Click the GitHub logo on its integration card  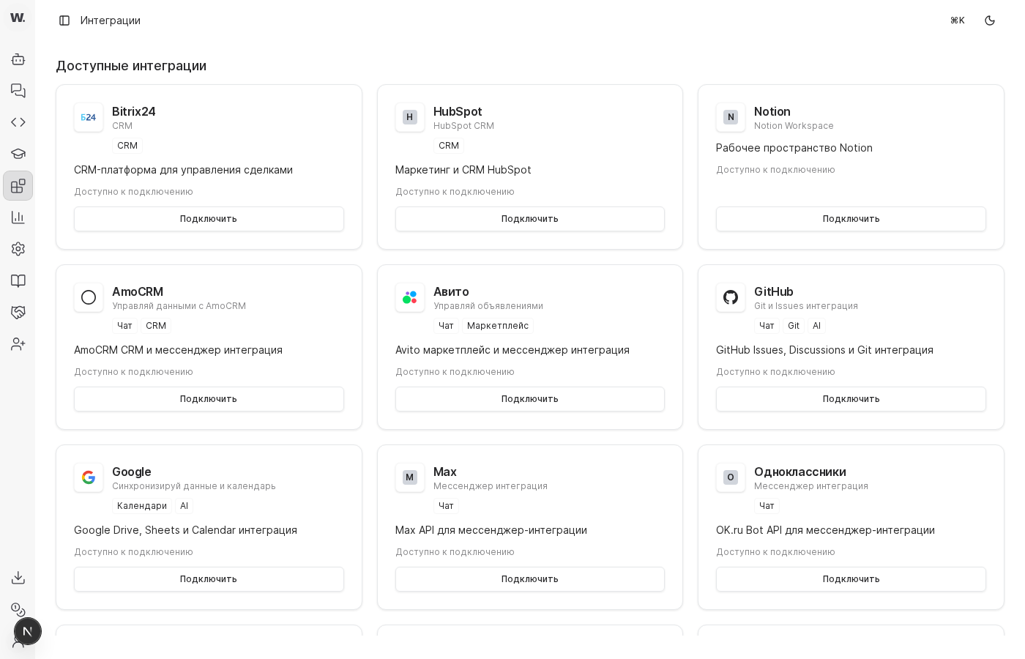pos(731,297)
